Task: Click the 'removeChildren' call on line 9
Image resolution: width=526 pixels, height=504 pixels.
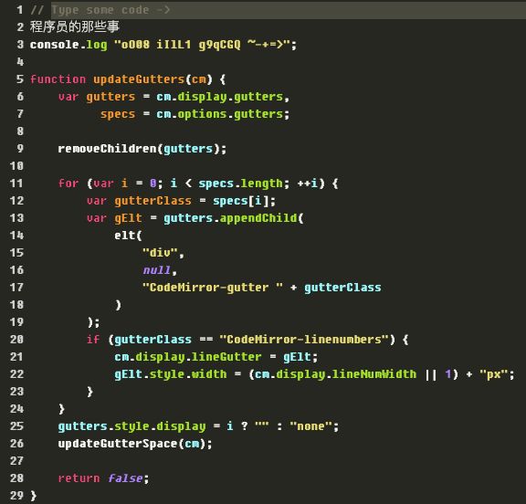Action: tap(107, 149)
